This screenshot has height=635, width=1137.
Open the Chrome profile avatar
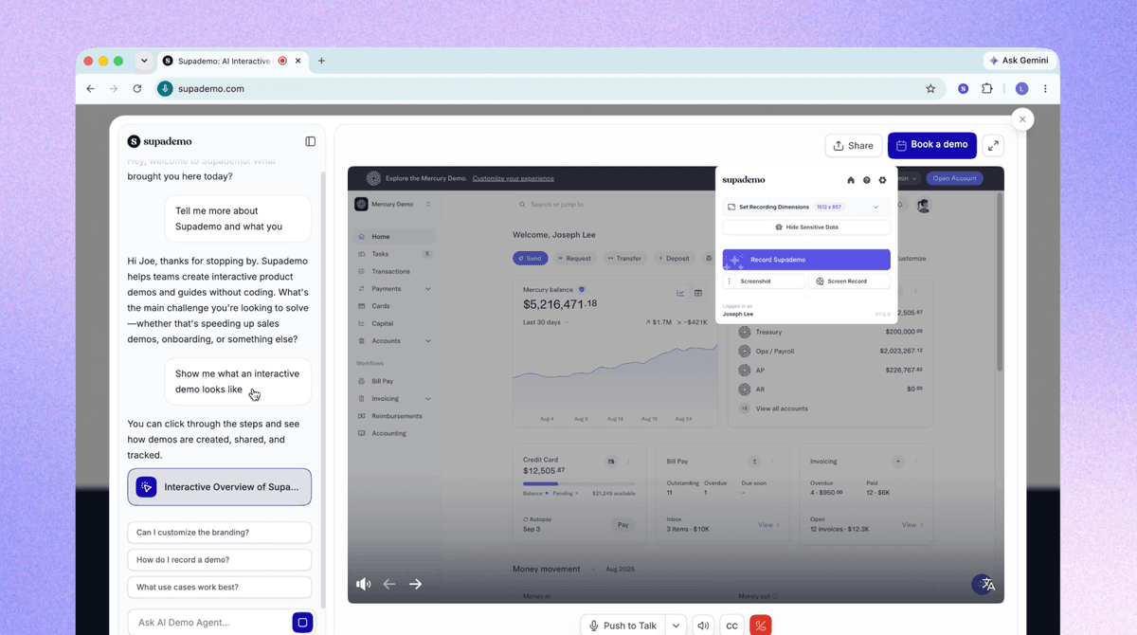point(1021,88)
